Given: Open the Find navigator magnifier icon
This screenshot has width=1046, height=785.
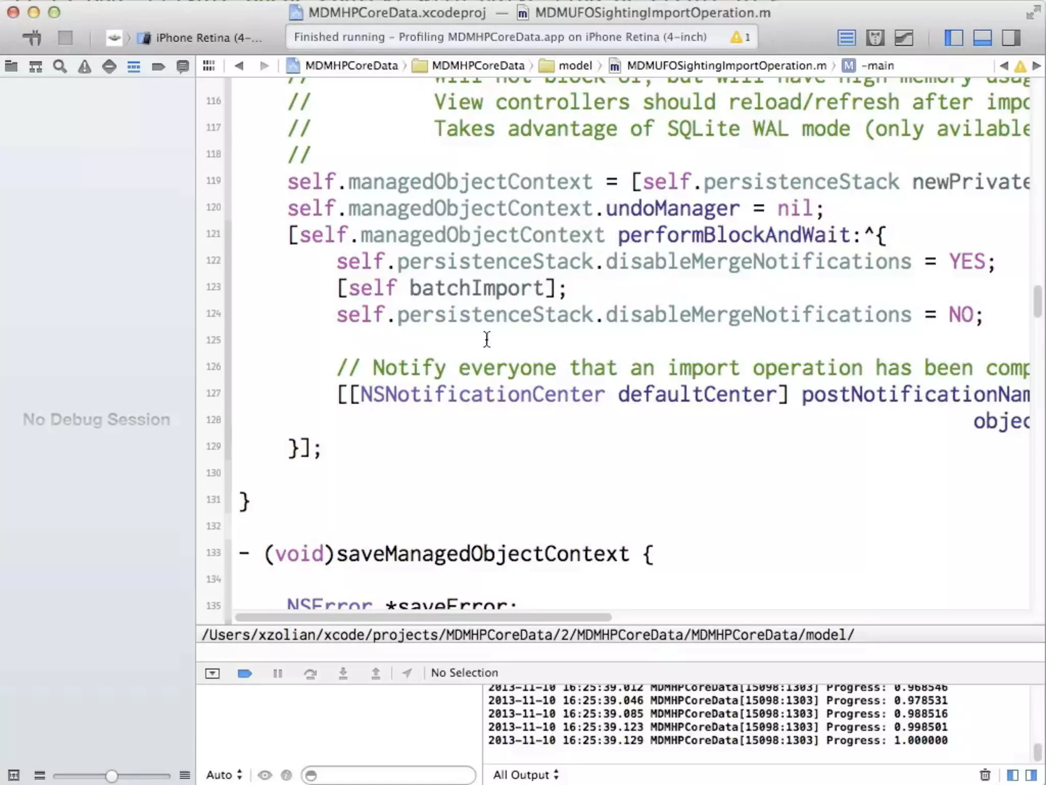Looking at the screenshot, I should coord(60,66).
